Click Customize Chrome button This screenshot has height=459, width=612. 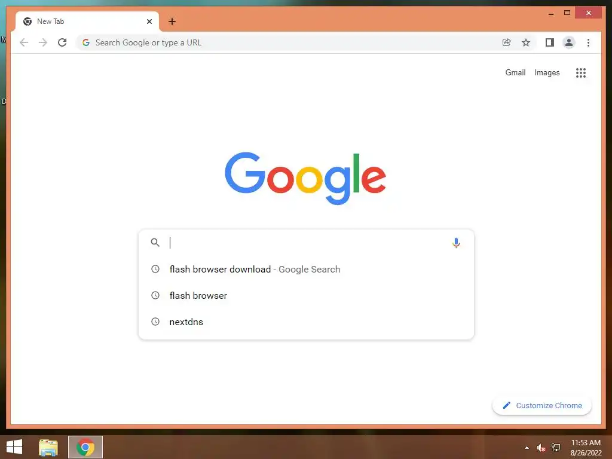pyautogui.click(x=542, y=406)
